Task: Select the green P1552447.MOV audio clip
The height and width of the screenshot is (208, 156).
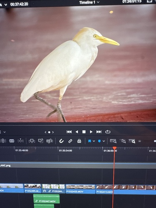Action: click(x=47, y=199)
